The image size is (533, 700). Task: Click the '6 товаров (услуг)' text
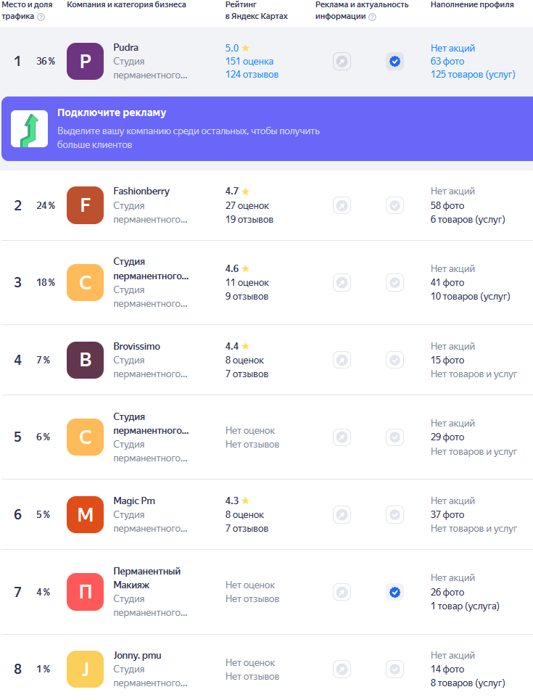468,219
